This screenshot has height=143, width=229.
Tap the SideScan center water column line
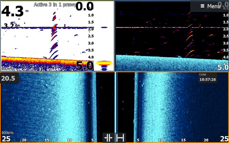tap(115, 103)
